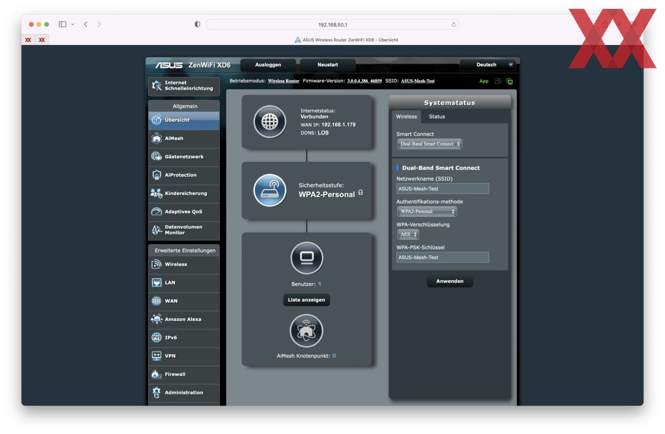Click the WAN globe icon
Image resolution: width=665 pixels, height=434 pixels.
pyautogui.click(x=156, y=301)
